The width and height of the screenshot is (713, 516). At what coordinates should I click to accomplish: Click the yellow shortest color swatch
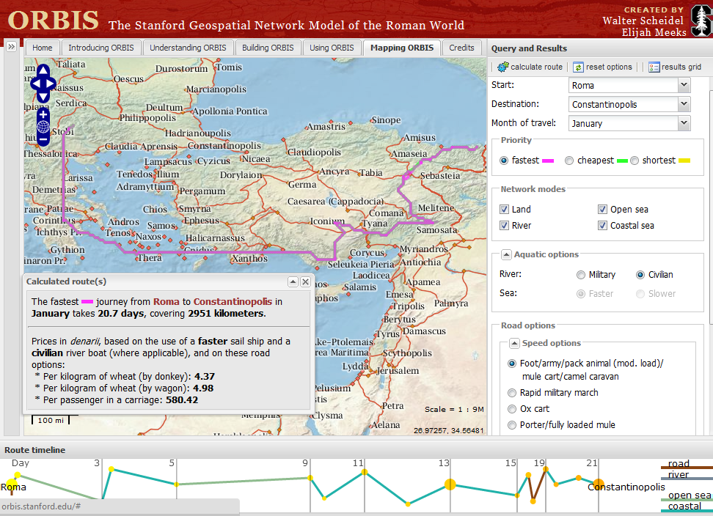tap(684, 161)
